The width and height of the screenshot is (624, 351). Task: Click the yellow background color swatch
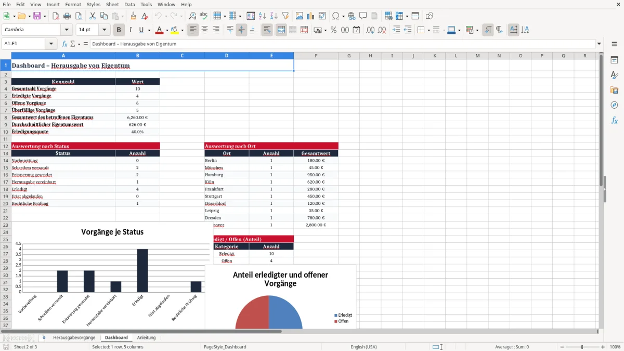tap(175, 30)
